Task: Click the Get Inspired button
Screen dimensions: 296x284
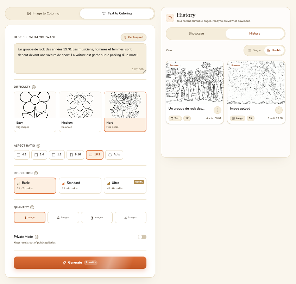Action: tap(134, 37)
